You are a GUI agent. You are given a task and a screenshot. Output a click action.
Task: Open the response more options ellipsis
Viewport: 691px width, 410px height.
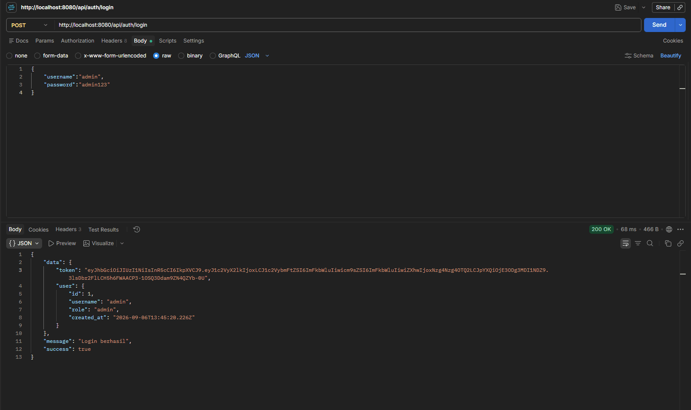[680, 229]
